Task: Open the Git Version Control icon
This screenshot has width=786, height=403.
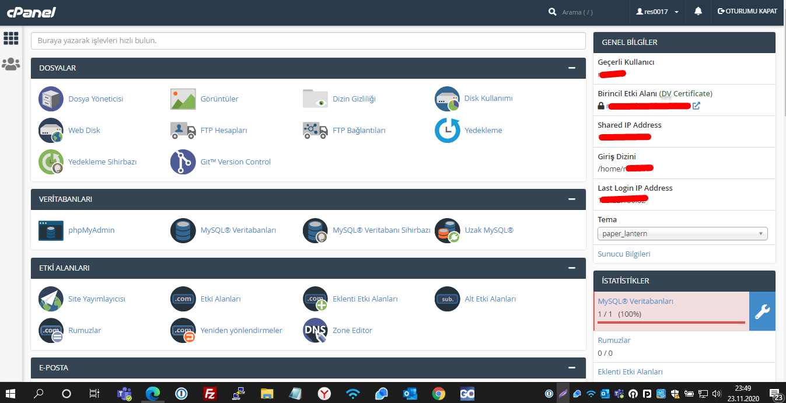Action: coord(183,162)
